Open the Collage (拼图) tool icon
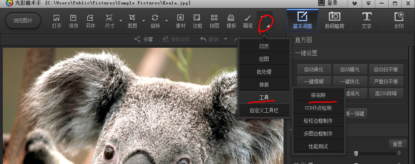This screenshot has width=415, height=164. pos(214,18)
